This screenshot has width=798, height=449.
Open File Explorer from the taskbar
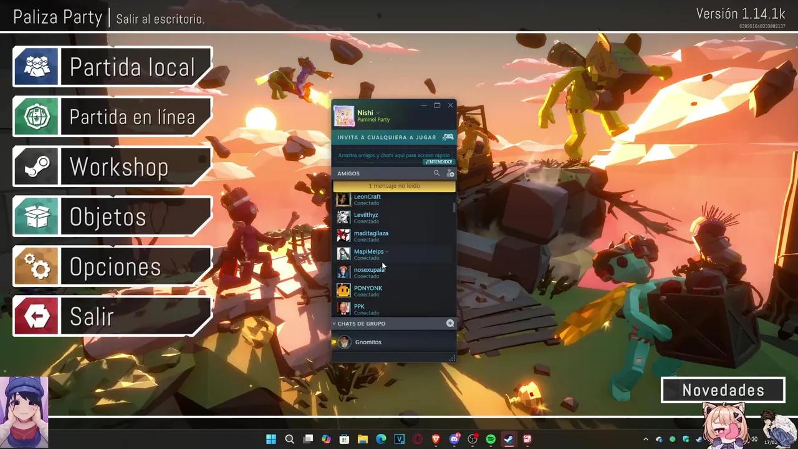363,439
